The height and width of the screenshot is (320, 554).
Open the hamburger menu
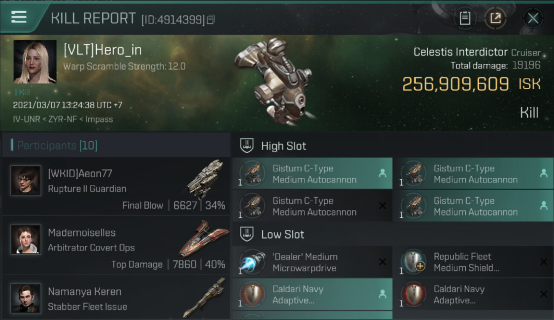pyautogui.click(x=19, y=17)
